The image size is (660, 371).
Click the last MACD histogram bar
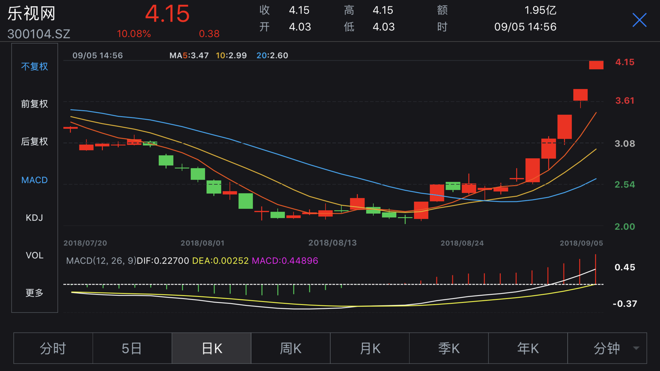(x=596, y=269)
